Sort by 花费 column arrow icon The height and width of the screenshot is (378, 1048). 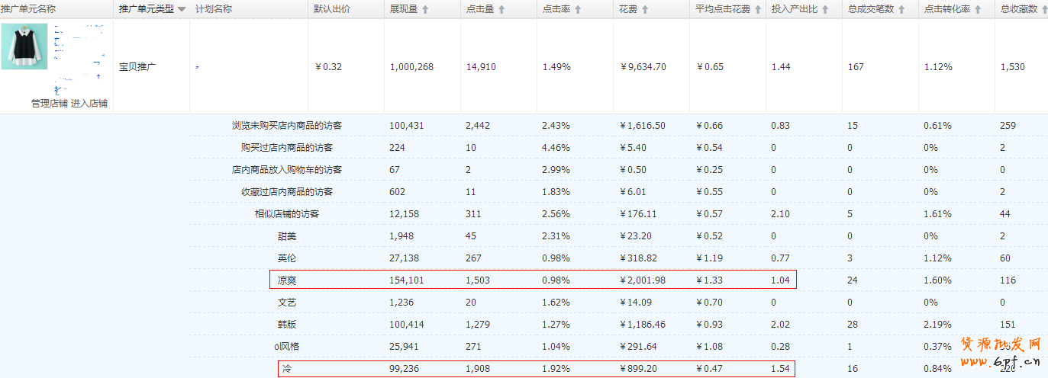tap(645, 9)
